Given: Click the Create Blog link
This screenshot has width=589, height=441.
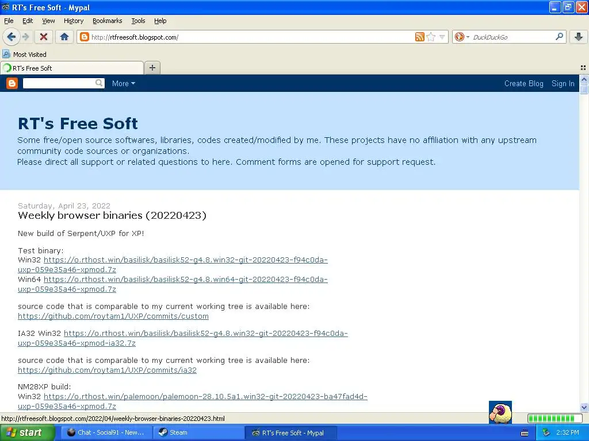Looking at the screenshot, I should point(523,84).
